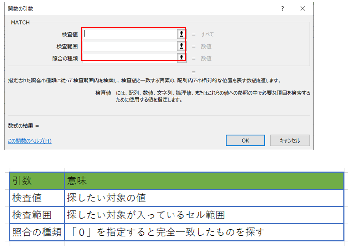Viewport: 349px width, 247px height.
Task: Click the table cell 探したい対象が入っているセル範囲
Action: pos(204,215)
